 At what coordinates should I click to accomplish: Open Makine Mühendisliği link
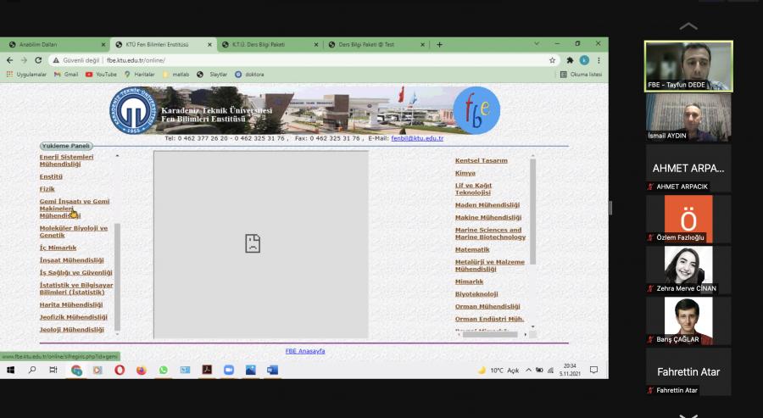(x=488, y=218)
